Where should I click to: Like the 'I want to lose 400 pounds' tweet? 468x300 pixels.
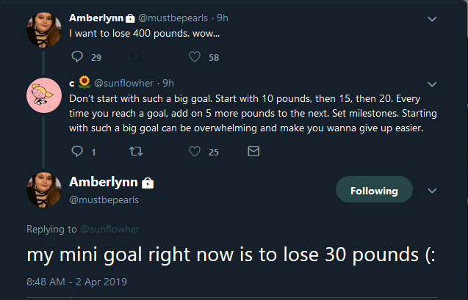[195, 56]
